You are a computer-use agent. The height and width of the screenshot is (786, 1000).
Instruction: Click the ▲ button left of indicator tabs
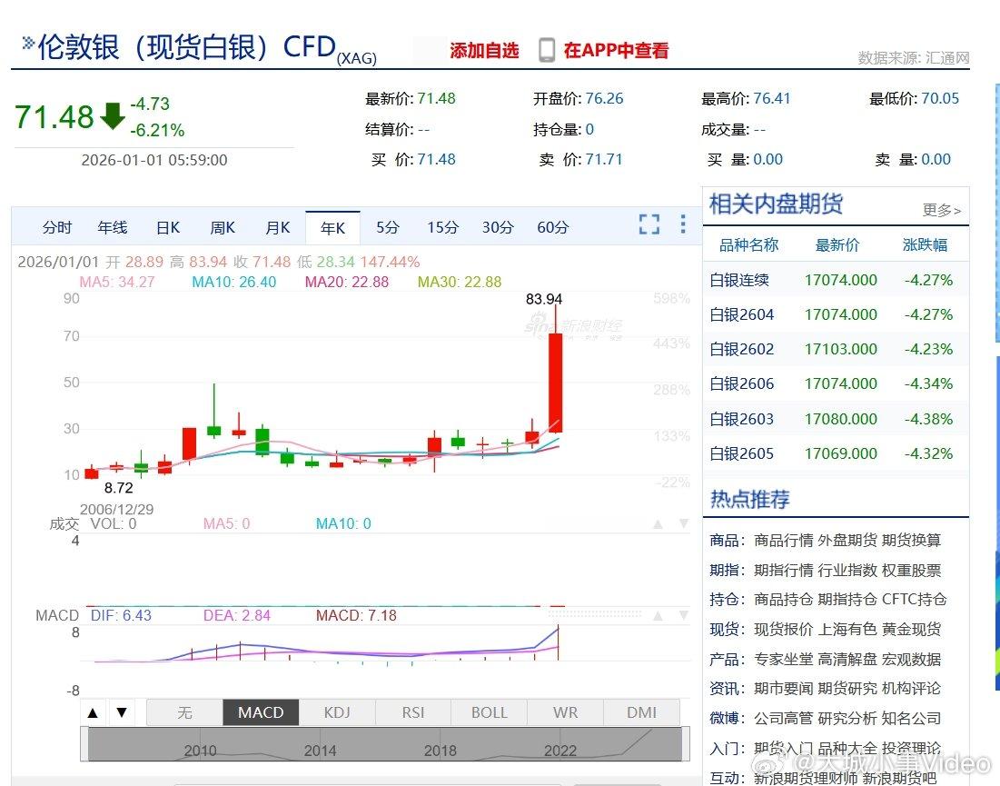click(94, 712)
